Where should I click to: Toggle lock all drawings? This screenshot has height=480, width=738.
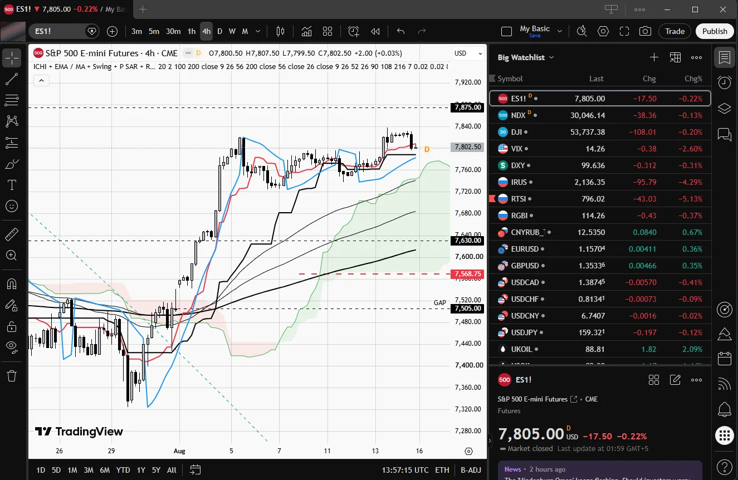12,326
